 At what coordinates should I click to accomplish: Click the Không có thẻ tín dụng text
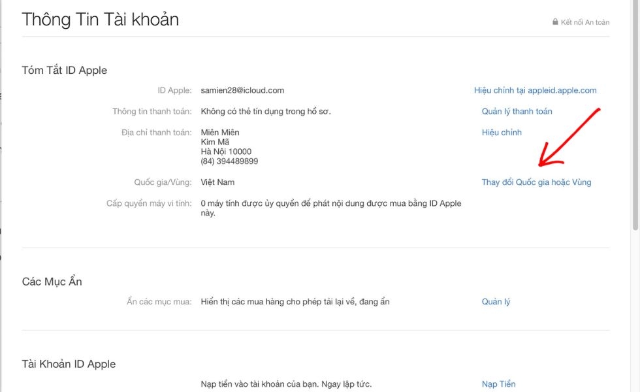(x=266, y=112)
